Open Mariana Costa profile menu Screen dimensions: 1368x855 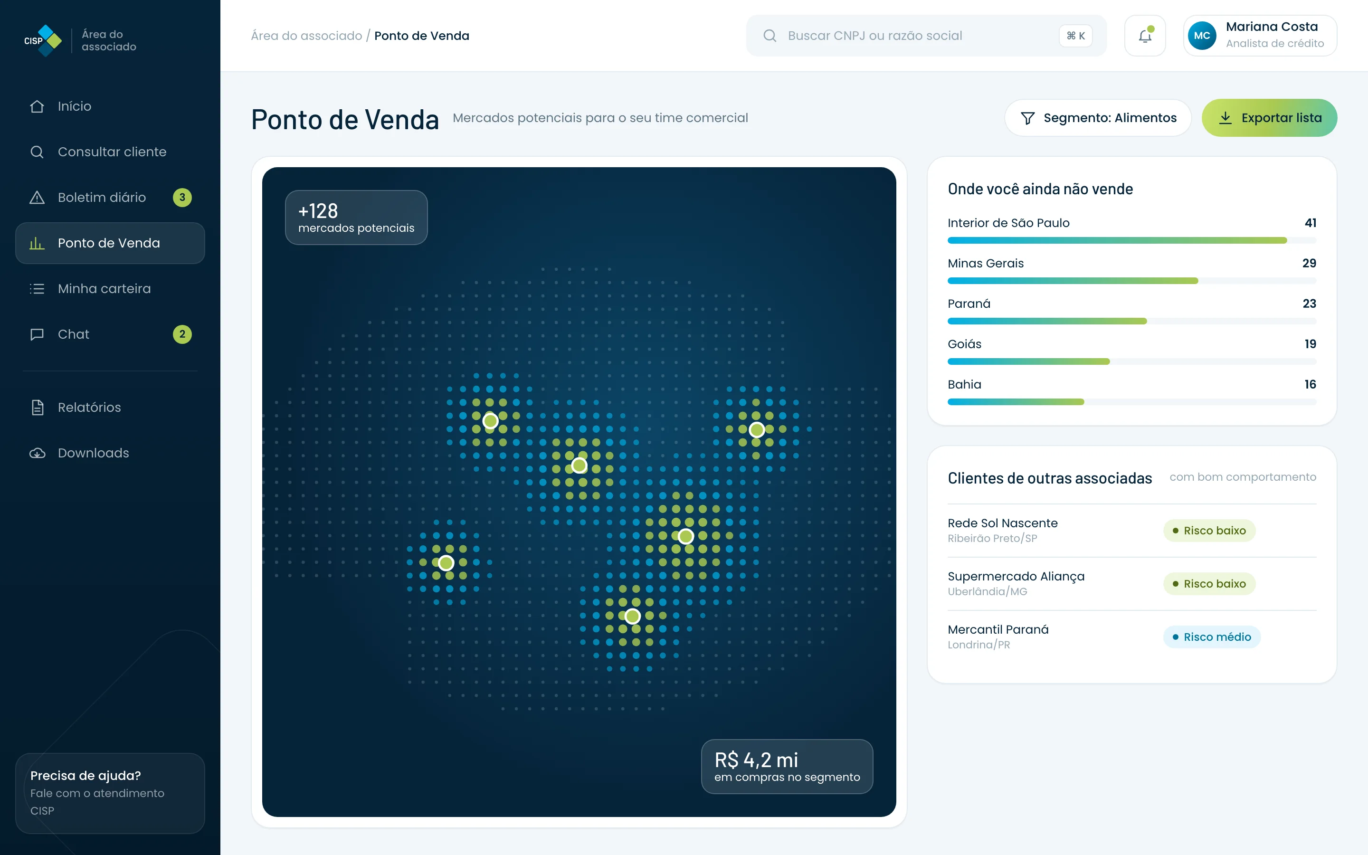[x=1260, y=36]
